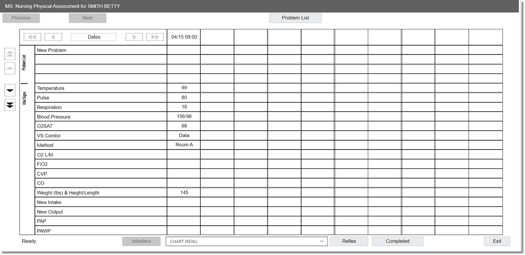The width and height of the screenshot is (525, 255).
Task: Click the single-up row scroll arrow
Action: pyautogui.click(x=10, y=68)
